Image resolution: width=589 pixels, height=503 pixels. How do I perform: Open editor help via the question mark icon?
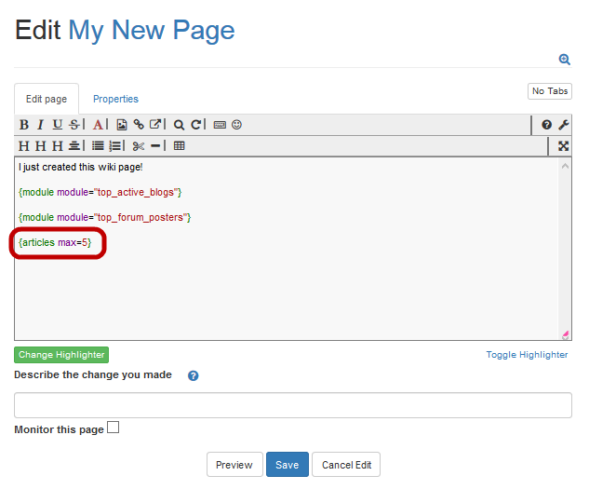pos(547,125)
